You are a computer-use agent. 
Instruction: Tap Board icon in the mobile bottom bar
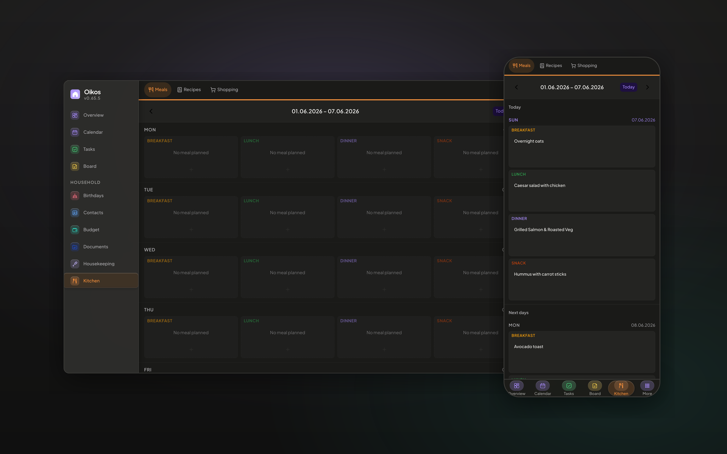(595, 386)
